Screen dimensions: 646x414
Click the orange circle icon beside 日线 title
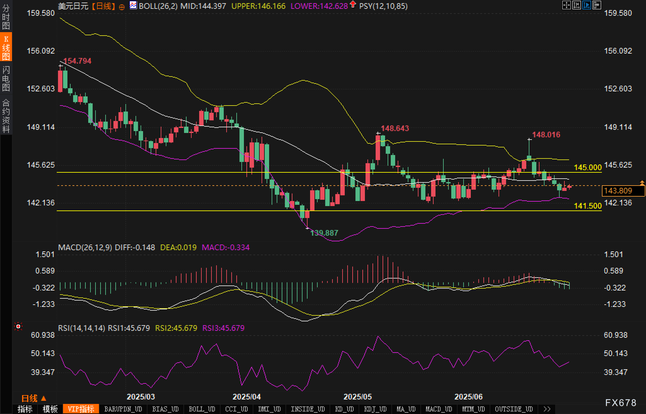(122, 7)
